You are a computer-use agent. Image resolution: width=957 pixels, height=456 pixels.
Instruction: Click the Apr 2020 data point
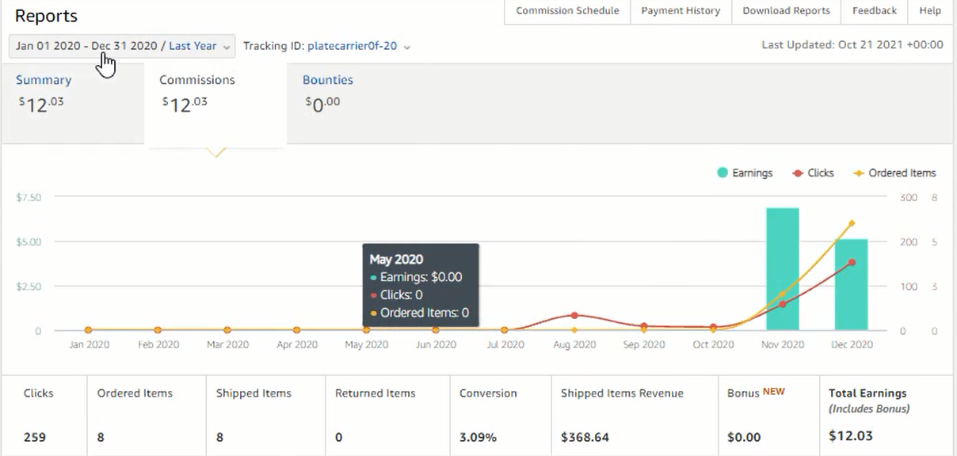pos(296,329)
